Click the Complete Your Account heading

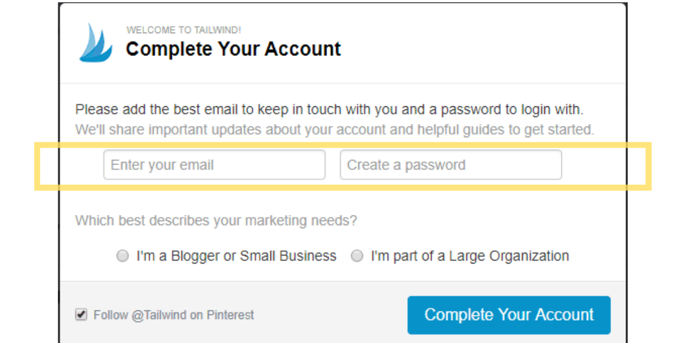(233, 49)
